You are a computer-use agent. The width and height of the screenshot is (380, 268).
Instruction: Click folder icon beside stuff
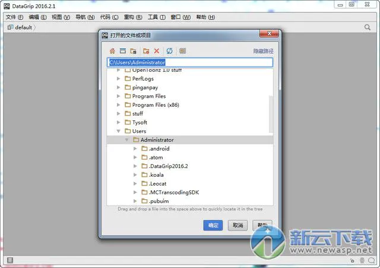(128, 113)
